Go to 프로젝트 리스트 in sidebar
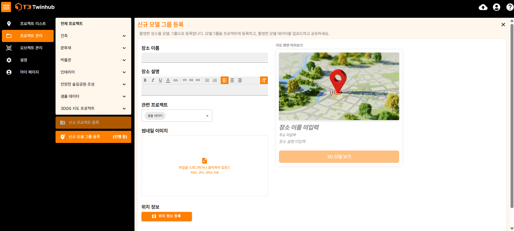The height and width of the screenshot is (231, 514). pos(28,24)
